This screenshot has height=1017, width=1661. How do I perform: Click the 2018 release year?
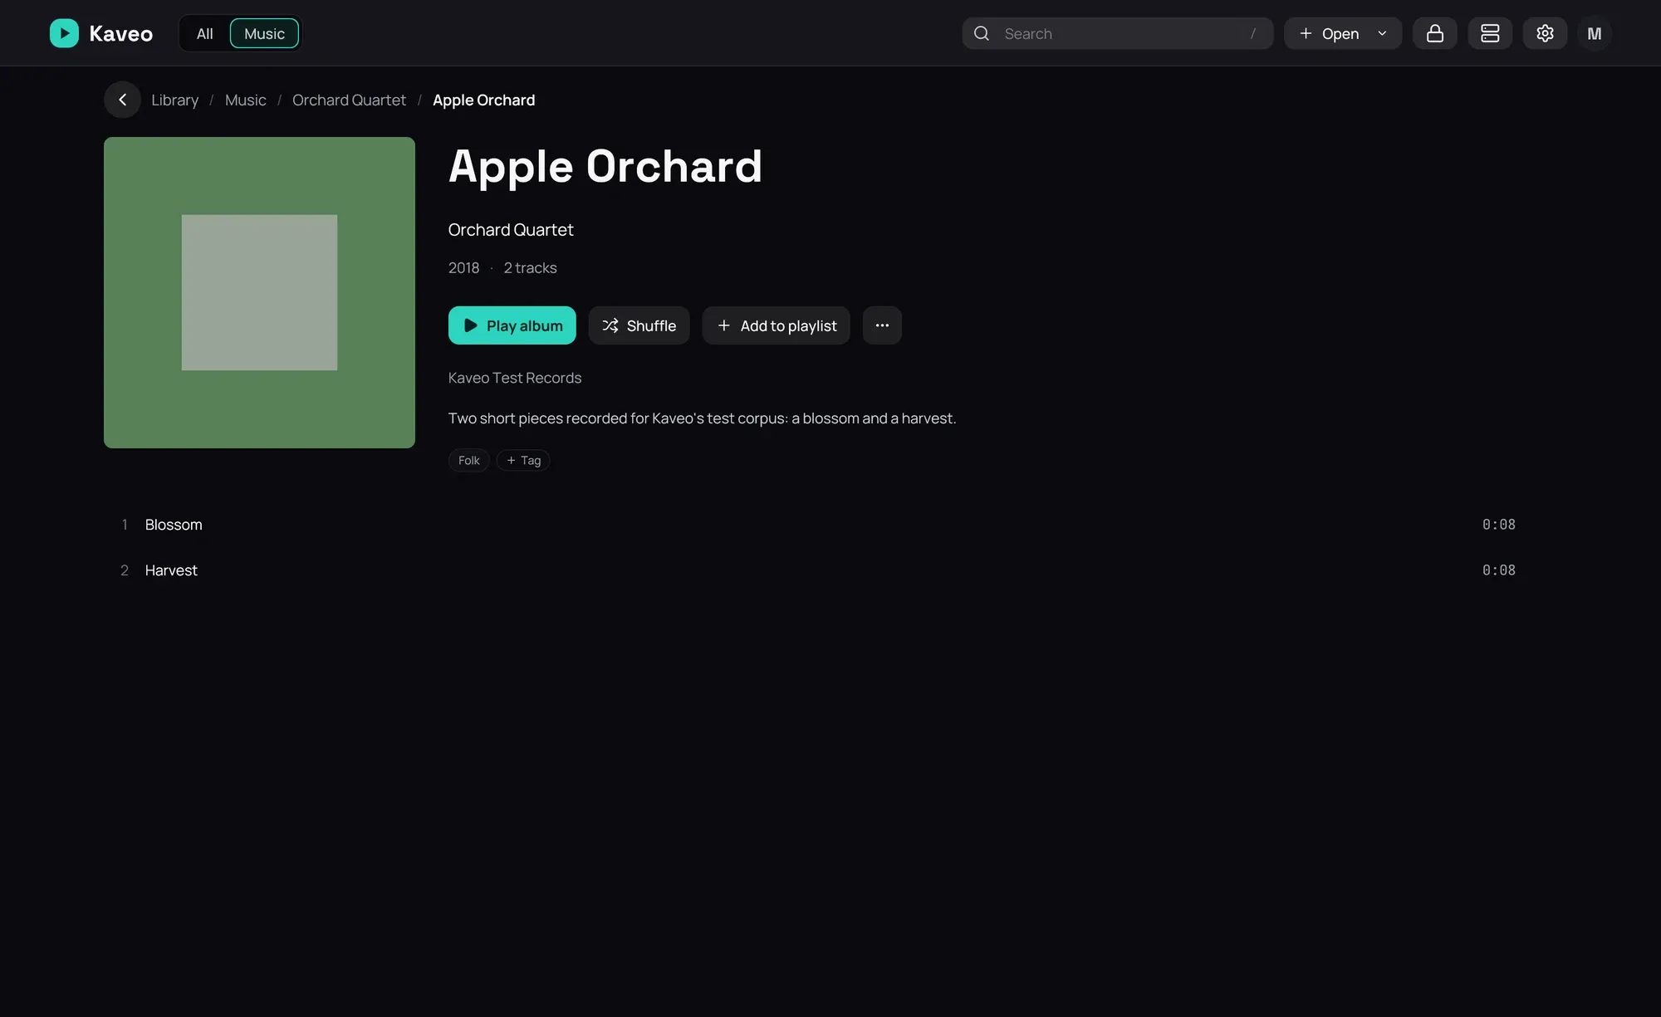[x=463, y=268]
